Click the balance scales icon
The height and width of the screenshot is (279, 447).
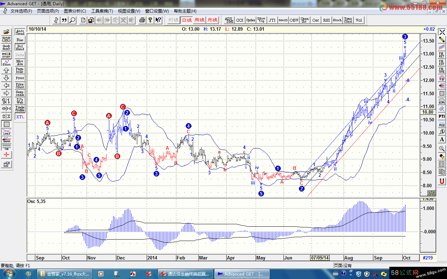6,40
